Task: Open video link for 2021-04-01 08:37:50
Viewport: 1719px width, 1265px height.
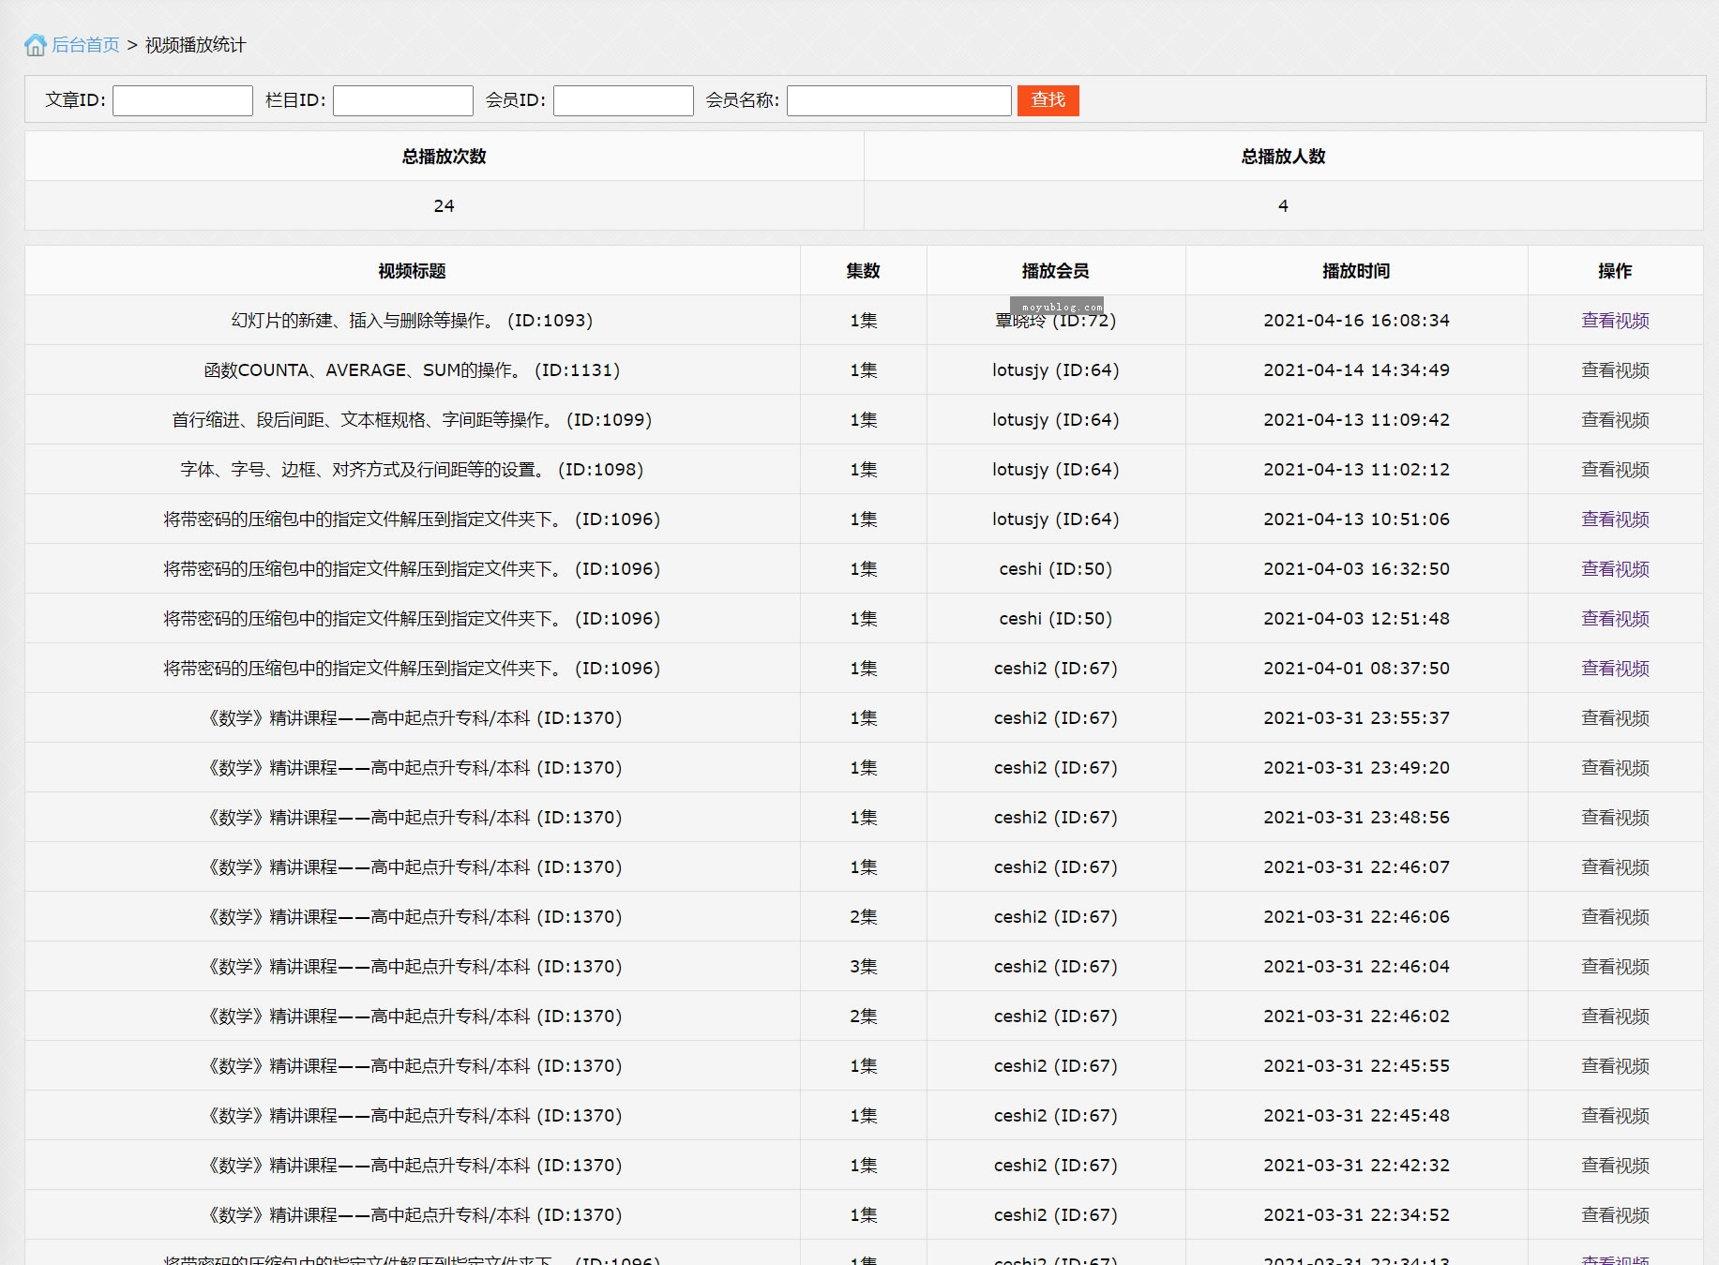Action: pos(1615,669)
